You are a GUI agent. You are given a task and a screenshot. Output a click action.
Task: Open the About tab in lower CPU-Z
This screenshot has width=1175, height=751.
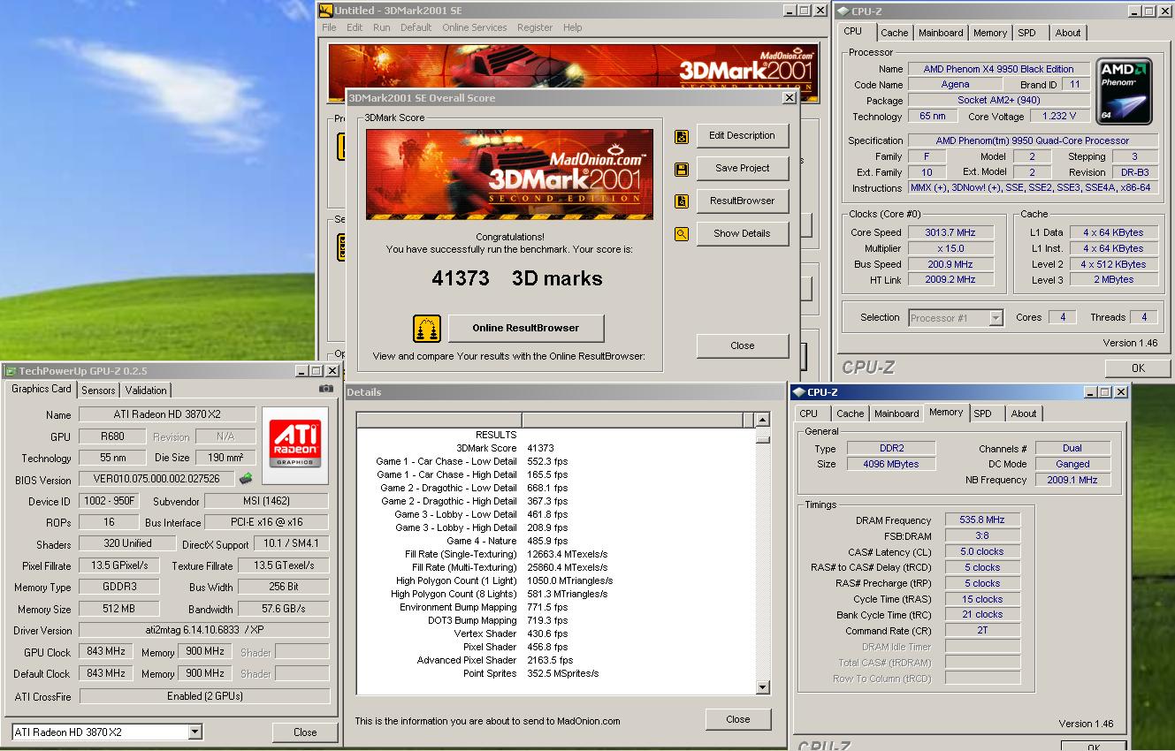[x=1024, y=413]
